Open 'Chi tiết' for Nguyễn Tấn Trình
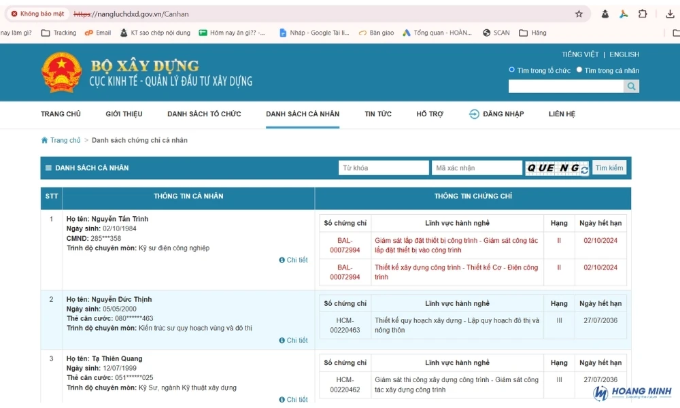The width and height of the screenshot is (680, 408). click(294, 260)
